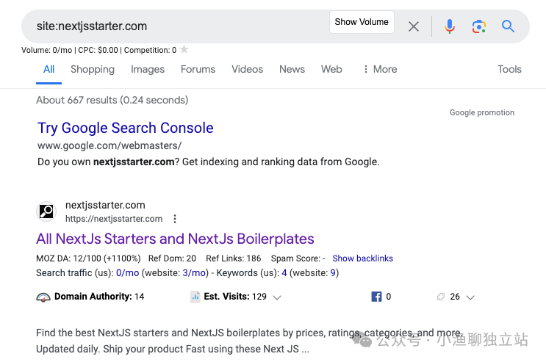
Task: Open All NextJs Starters and NextJs Boilerplates result
Action: pos(175,239)
